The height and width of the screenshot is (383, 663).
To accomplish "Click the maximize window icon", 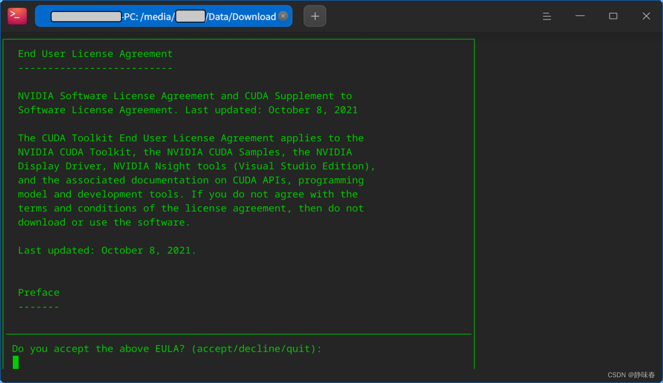I will (613, 16).
